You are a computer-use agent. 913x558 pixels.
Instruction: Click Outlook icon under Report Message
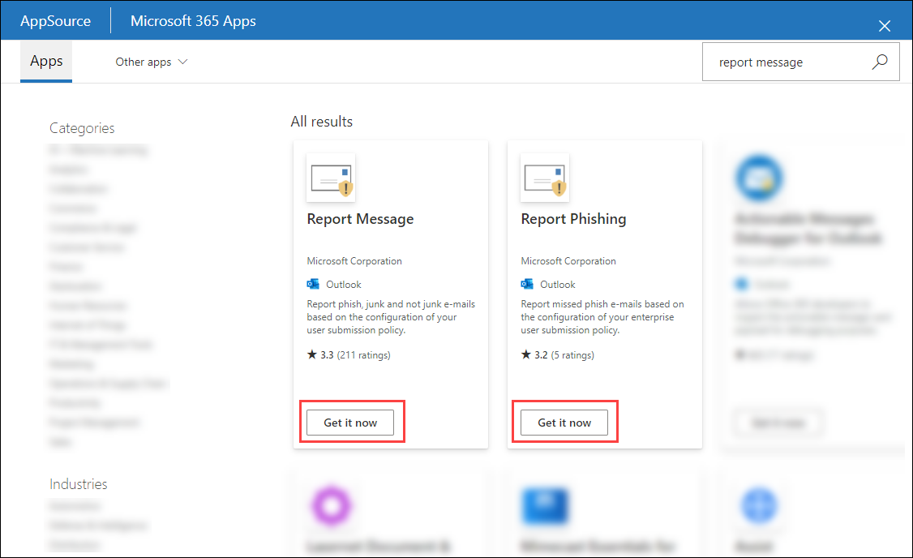[x=313, y=284]
